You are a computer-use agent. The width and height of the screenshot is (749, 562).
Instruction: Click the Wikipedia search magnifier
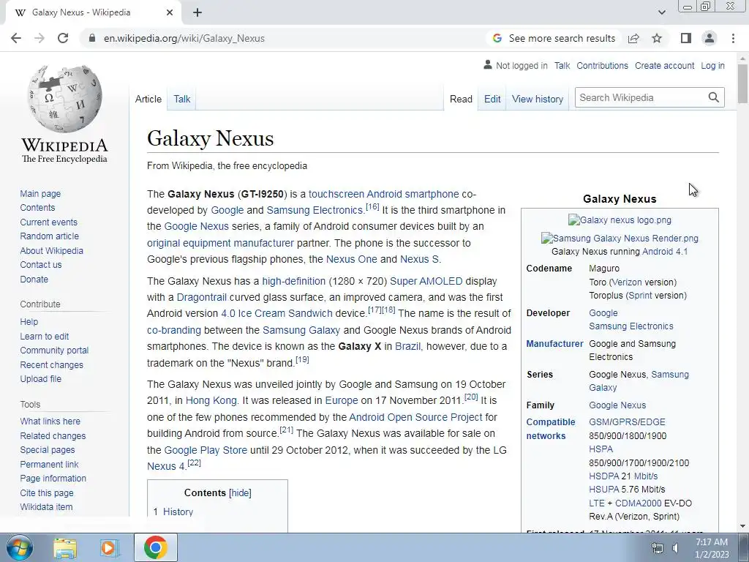click(714, 97)
